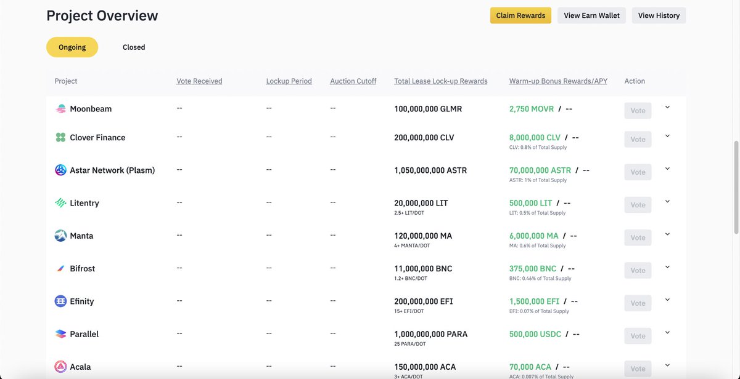Image resolution: width=740 pixels, height=379 pixels.
Task: Open View History
Action: pyautogui.click(x=659, y=15)
